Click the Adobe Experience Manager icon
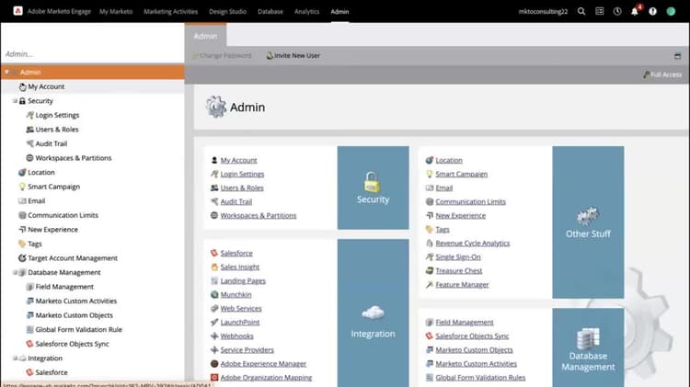 click(x=214, y=364)
